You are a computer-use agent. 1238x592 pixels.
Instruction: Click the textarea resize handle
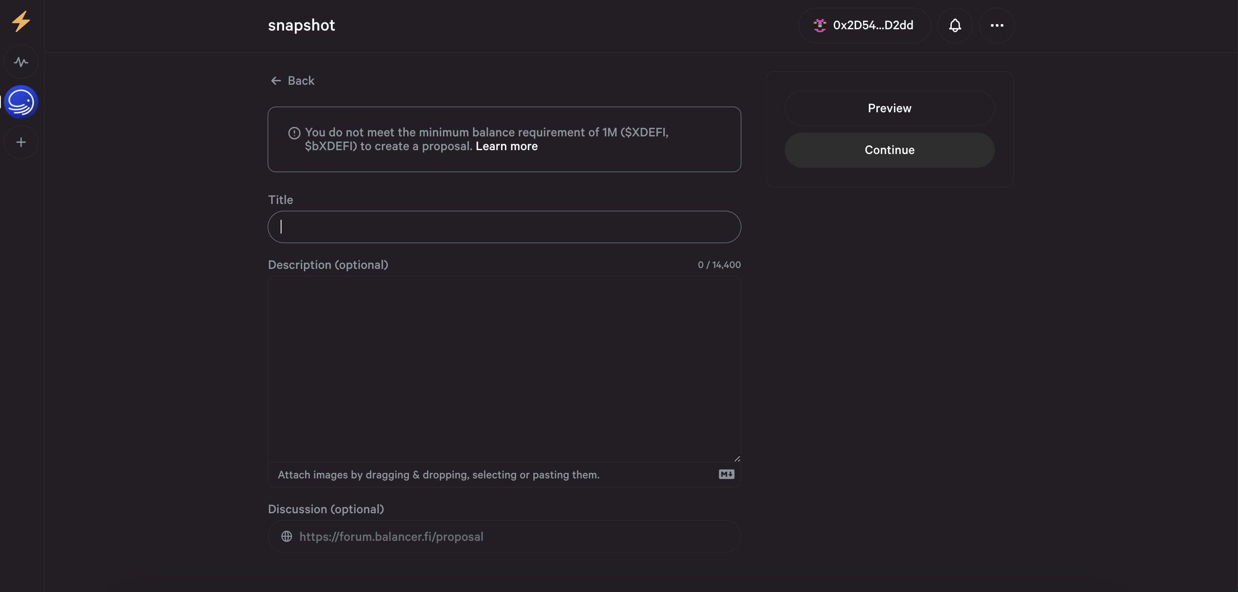(737, 459)
